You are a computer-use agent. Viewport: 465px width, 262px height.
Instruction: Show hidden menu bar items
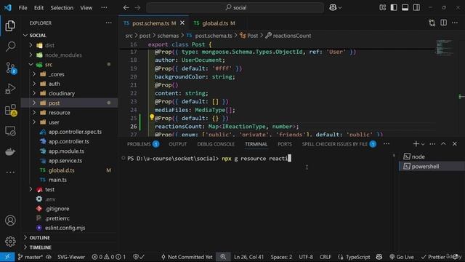(104, 8)
